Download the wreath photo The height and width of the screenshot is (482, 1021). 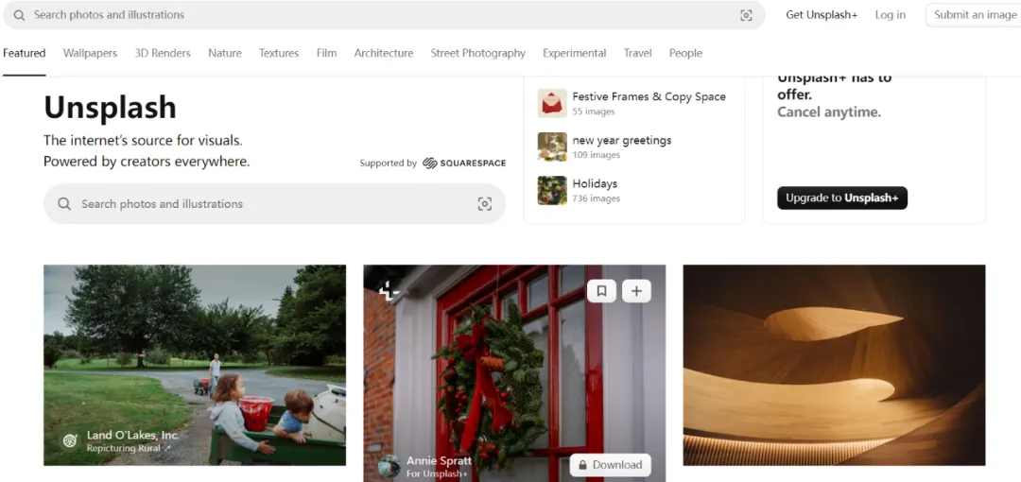coord(610,465)
